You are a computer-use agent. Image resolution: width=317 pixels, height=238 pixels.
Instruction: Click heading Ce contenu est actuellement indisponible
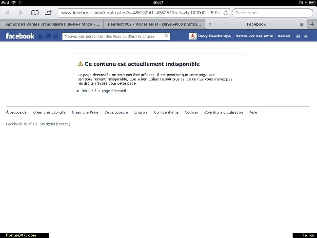[142, 64]
